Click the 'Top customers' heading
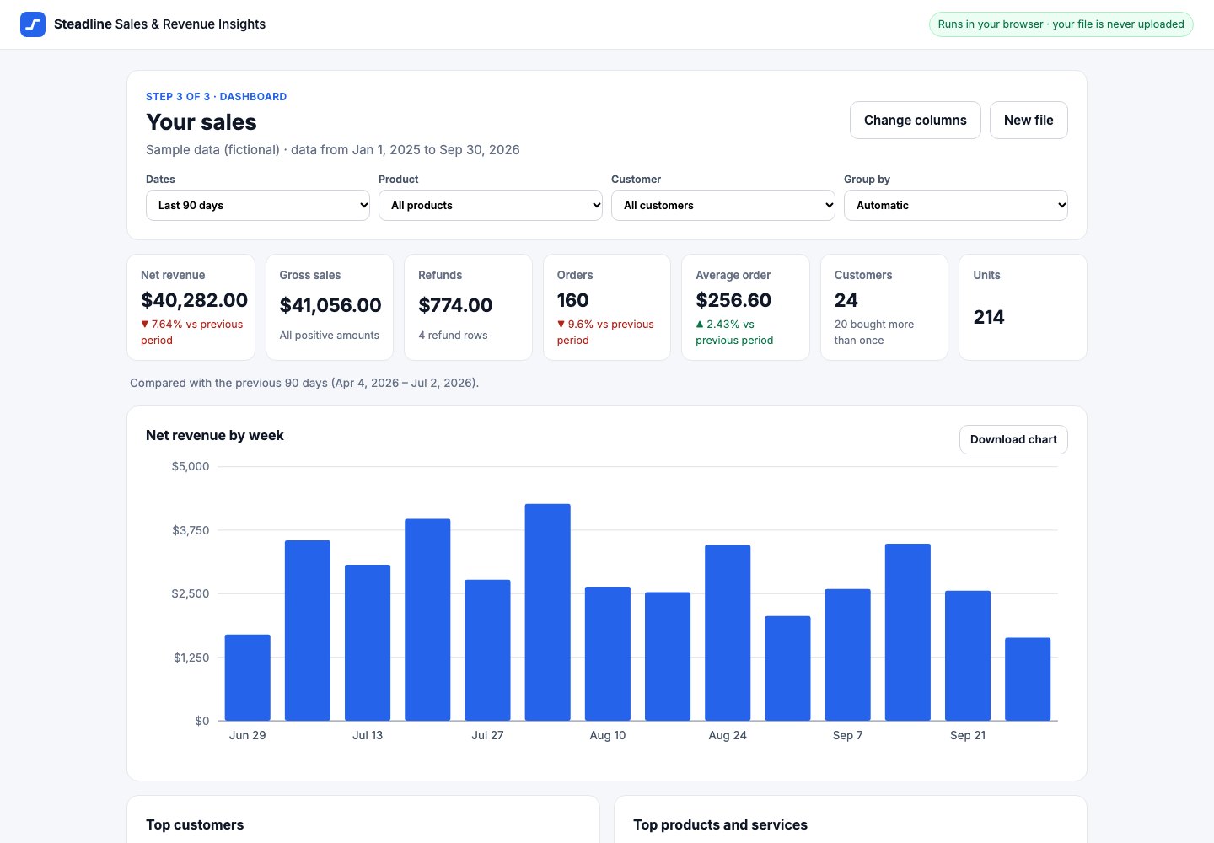The height and width of the screenshot is (843, 1214). click(x=195, y=824)
